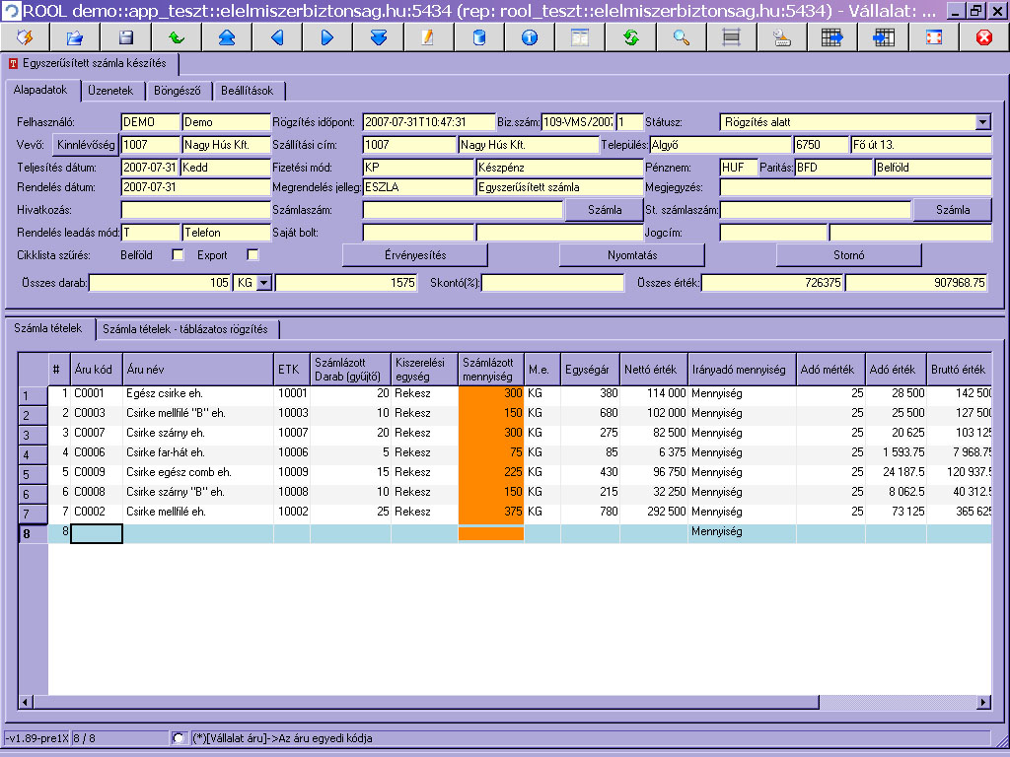Screen dimensions: 1010x757
Task: Click the empty Áru kód cell in row 8
Action: point(97,533)
